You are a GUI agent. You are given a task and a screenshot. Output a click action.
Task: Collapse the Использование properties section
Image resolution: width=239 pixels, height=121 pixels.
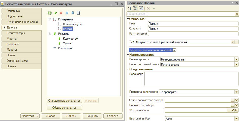[128, 54]
